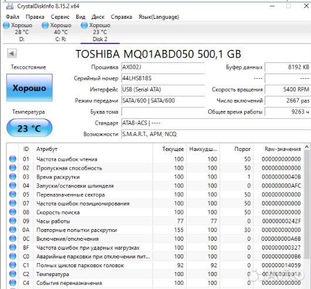
Task: Open the Файл menu
Action: 12,17
